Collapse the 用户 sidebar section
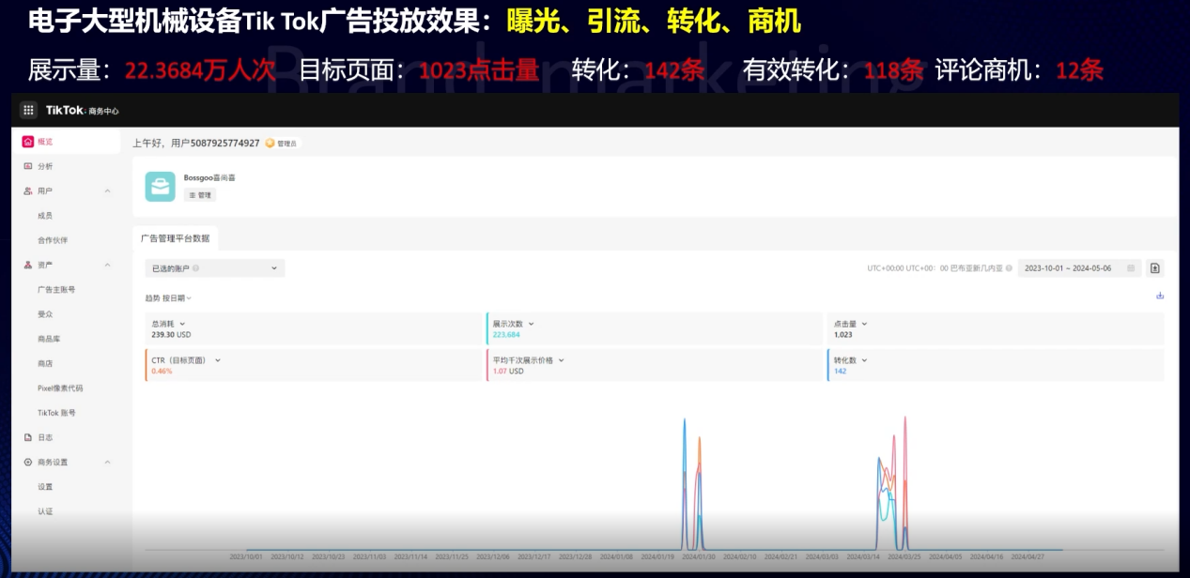This screenshot has height=578, width=1190. (x=107, y=191)
